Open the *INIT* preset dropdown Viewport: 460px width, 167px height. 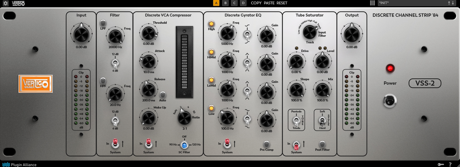pyautogui.click(x=412, y=3)
